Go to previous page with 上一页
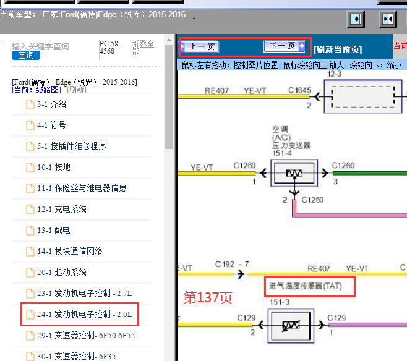The width and height of the screenshot is (407, 361). click(200, 47)
